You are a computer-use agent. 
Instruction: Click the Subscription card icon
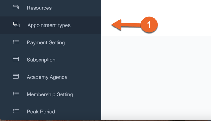pyautogui.click(x=16, y=59)
